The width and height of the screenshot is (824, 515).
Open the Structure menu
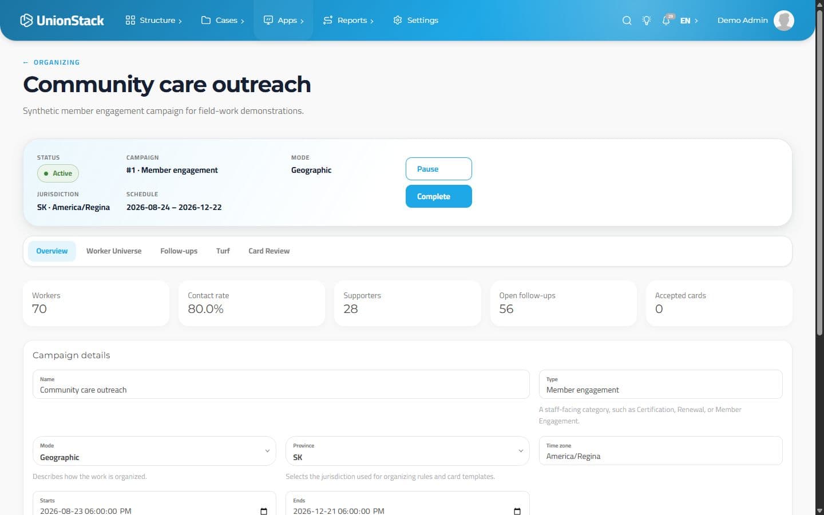click(154, 20)
